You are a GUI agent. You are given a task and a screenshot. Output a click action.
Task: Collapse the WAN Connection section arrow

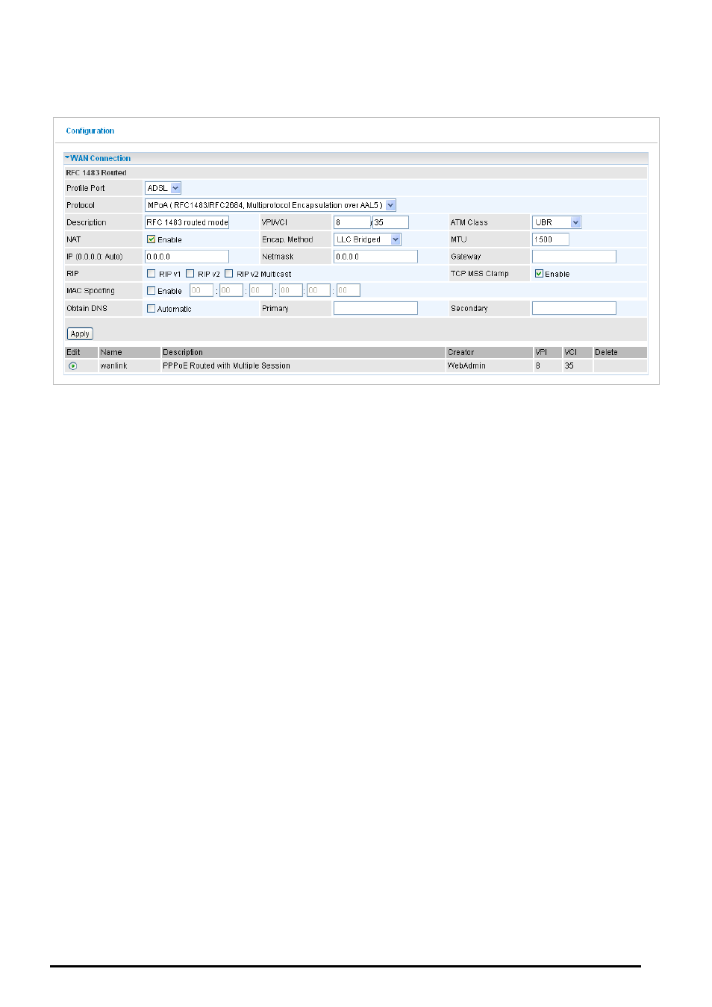click(67, 158)
